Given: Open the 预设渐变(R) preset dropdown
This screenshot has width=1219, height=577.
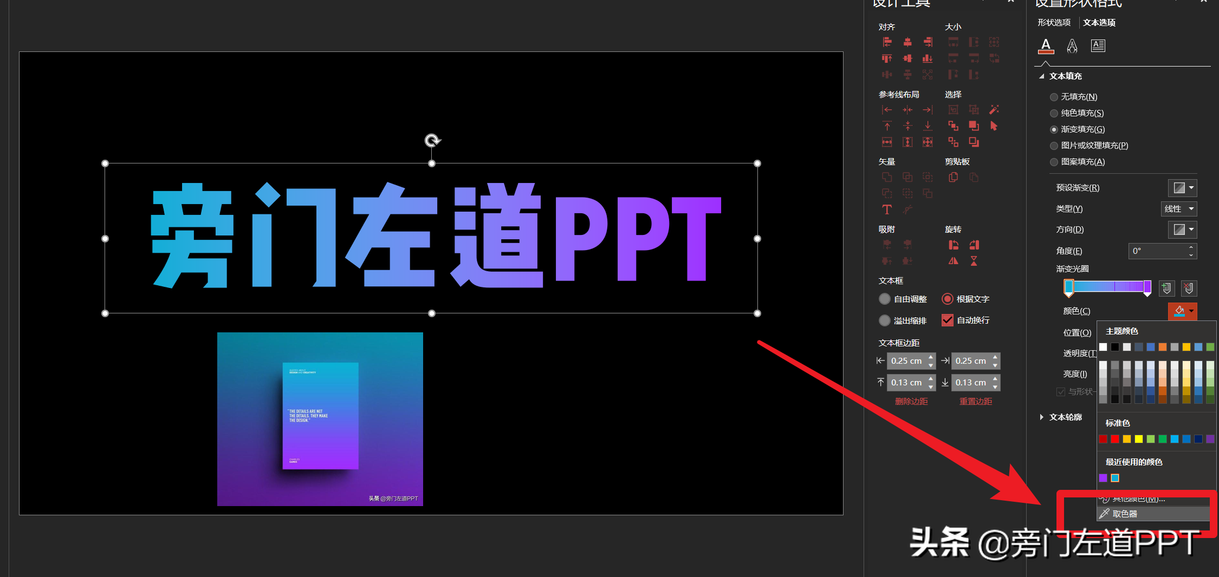Looking at the screenshot, I should 1182,188.
